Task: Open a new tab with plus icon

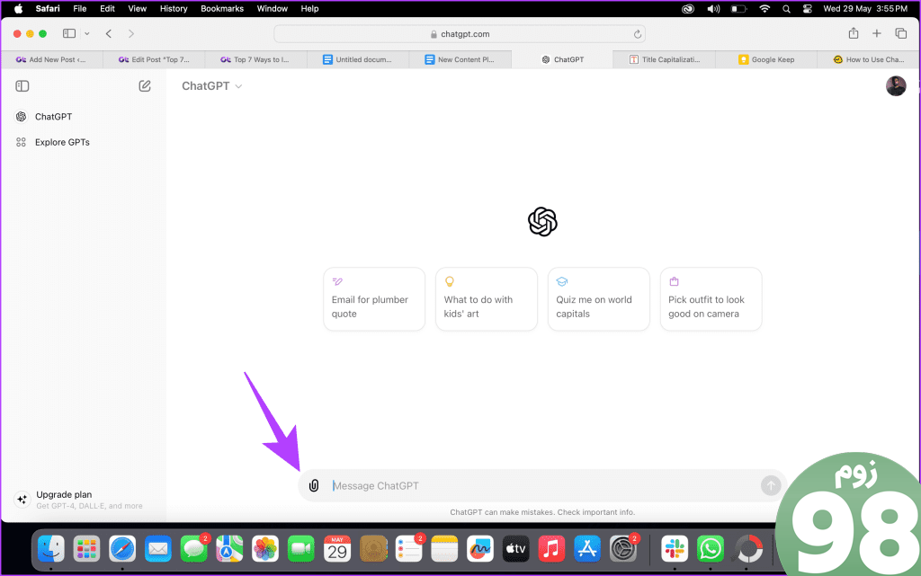Action: [876, 33]
